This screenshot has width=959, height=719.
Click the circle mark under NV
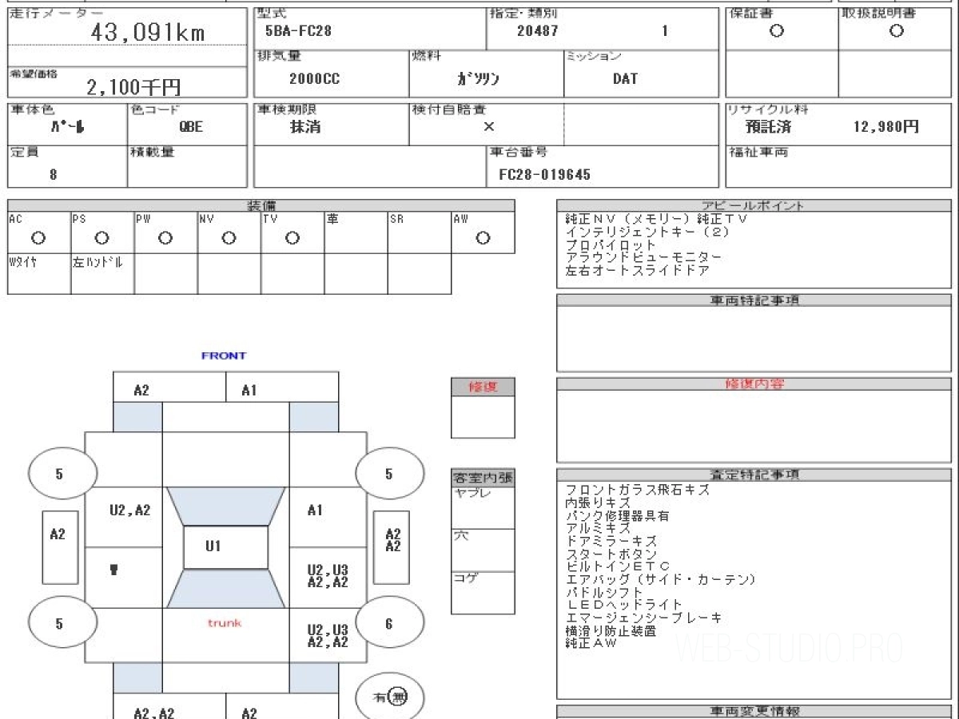coord(229,238)
